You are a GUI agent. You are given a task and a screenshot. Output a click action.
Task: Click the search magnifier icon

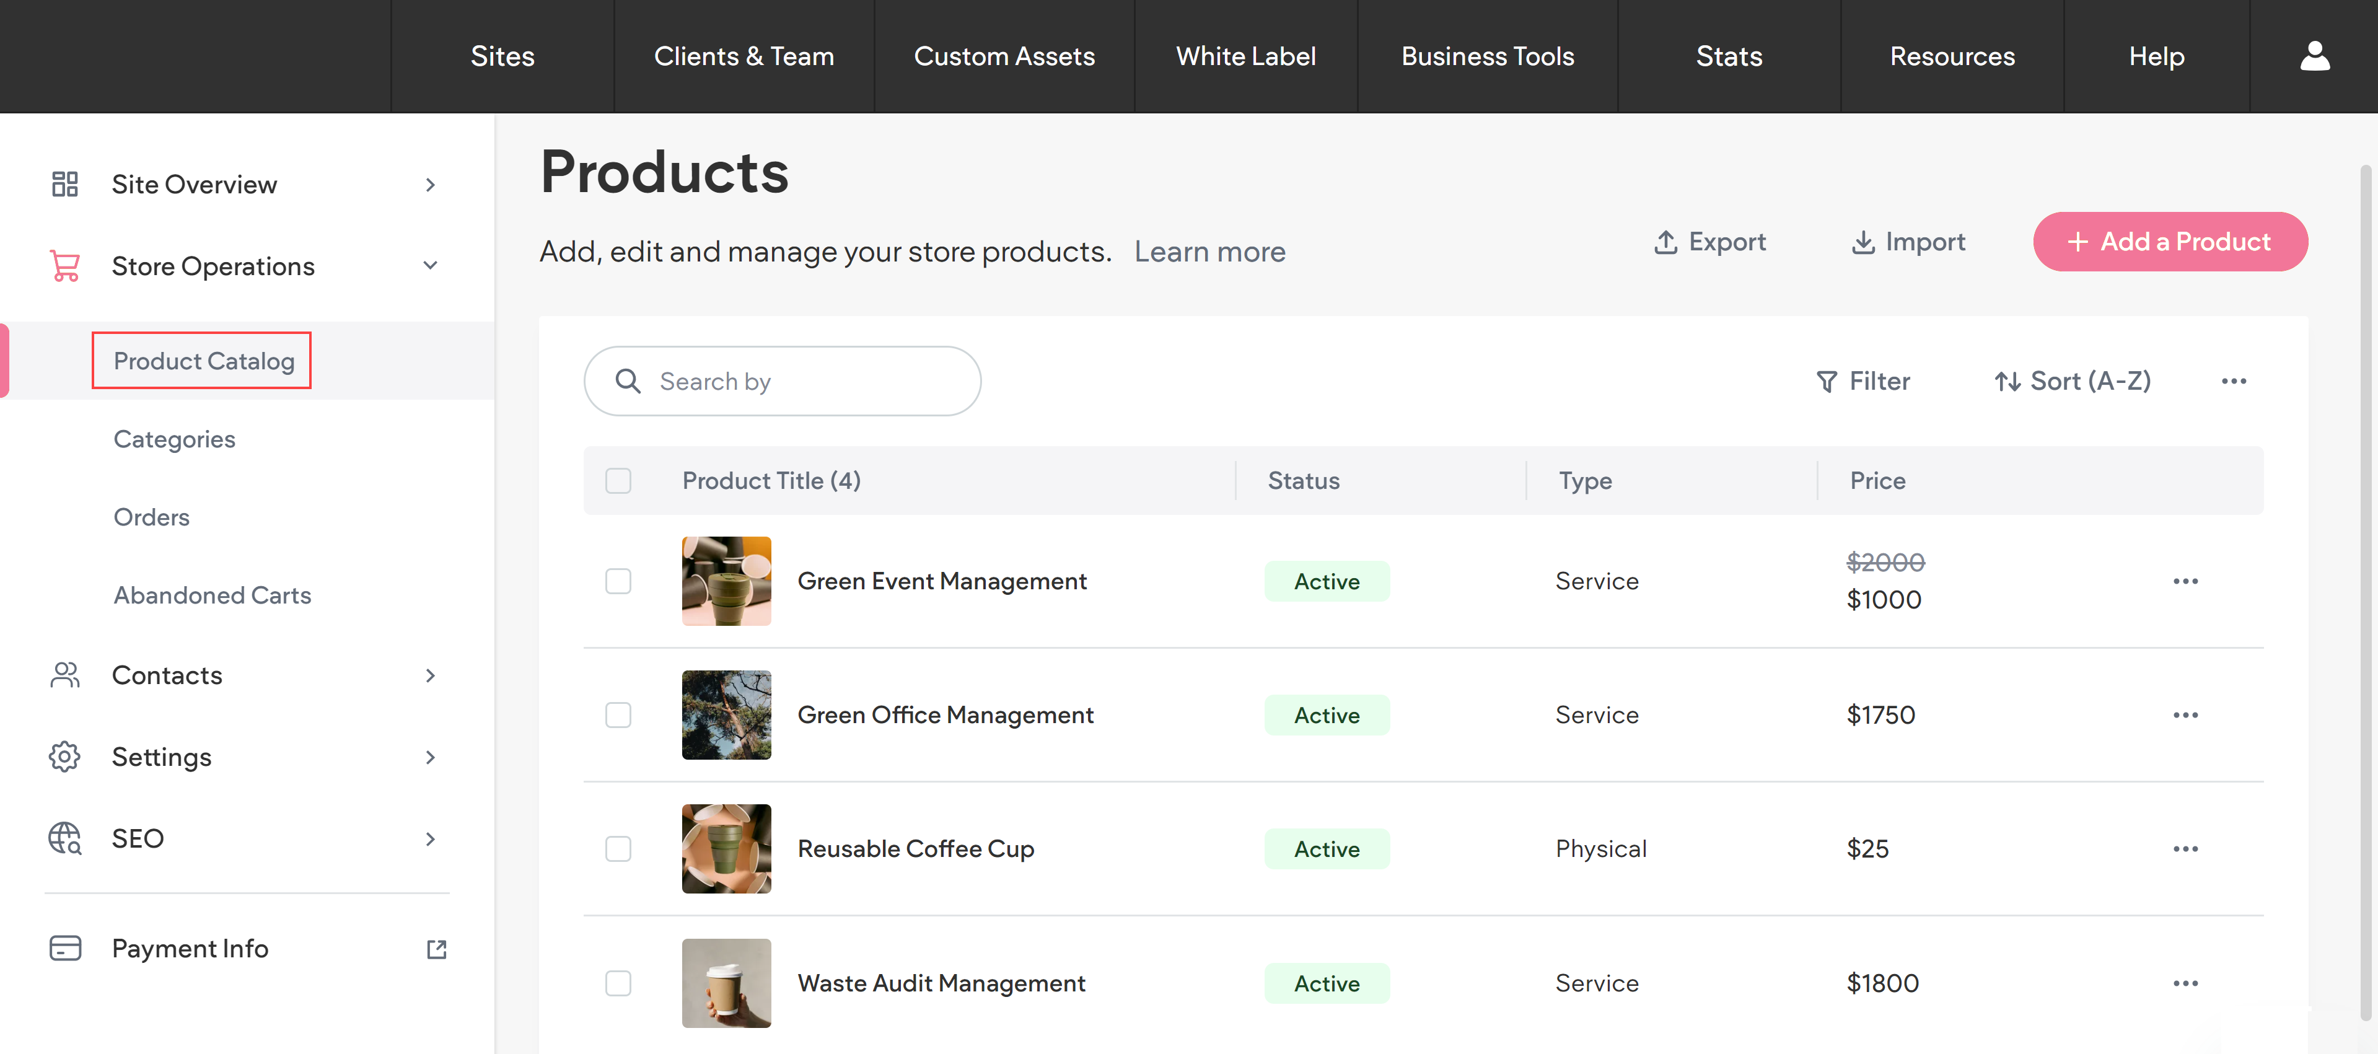[x=629, y=380]
